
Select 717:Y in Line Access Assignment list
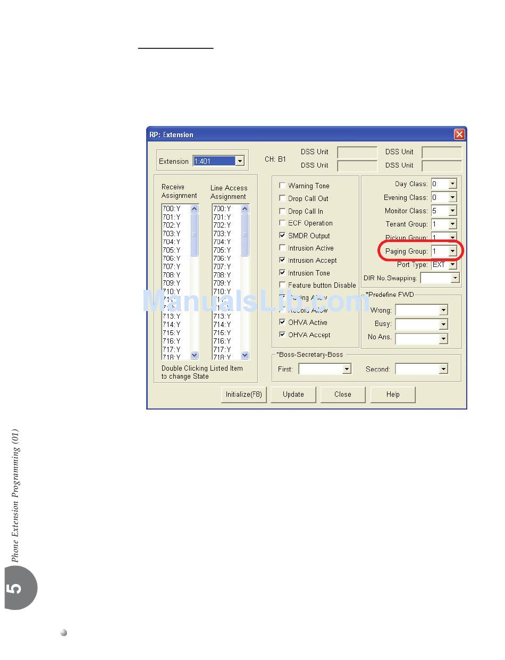pyautogui.click(x=222, y=349)
